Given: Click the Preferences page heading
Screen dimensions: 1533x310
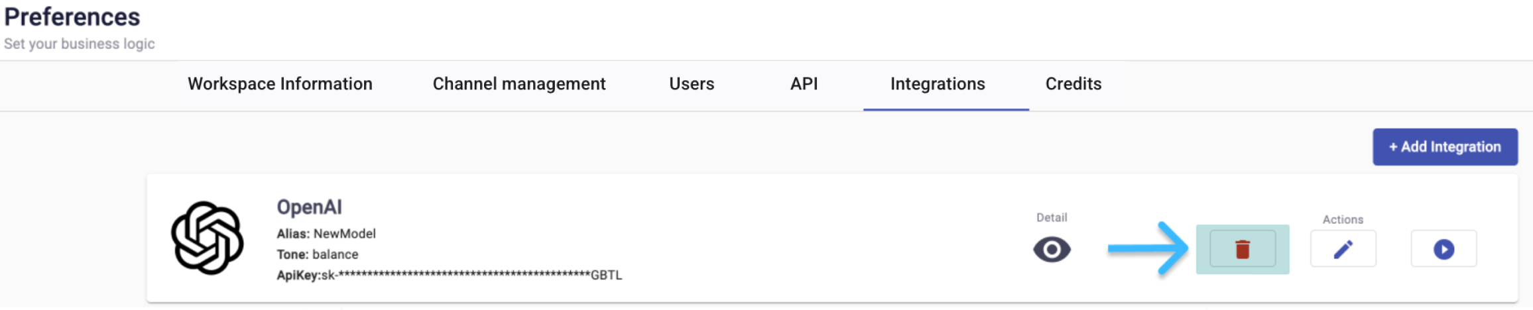Looking at the screenshot, I should 72,17.
